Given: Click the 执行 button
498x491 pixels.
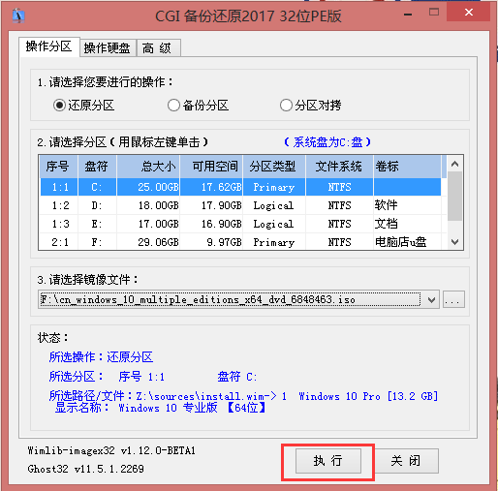Looking at the screenshot, I should click(x=328, y=461).
